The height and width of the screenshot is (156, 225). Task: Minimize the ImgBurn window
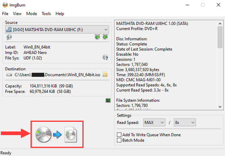(187, 5)
